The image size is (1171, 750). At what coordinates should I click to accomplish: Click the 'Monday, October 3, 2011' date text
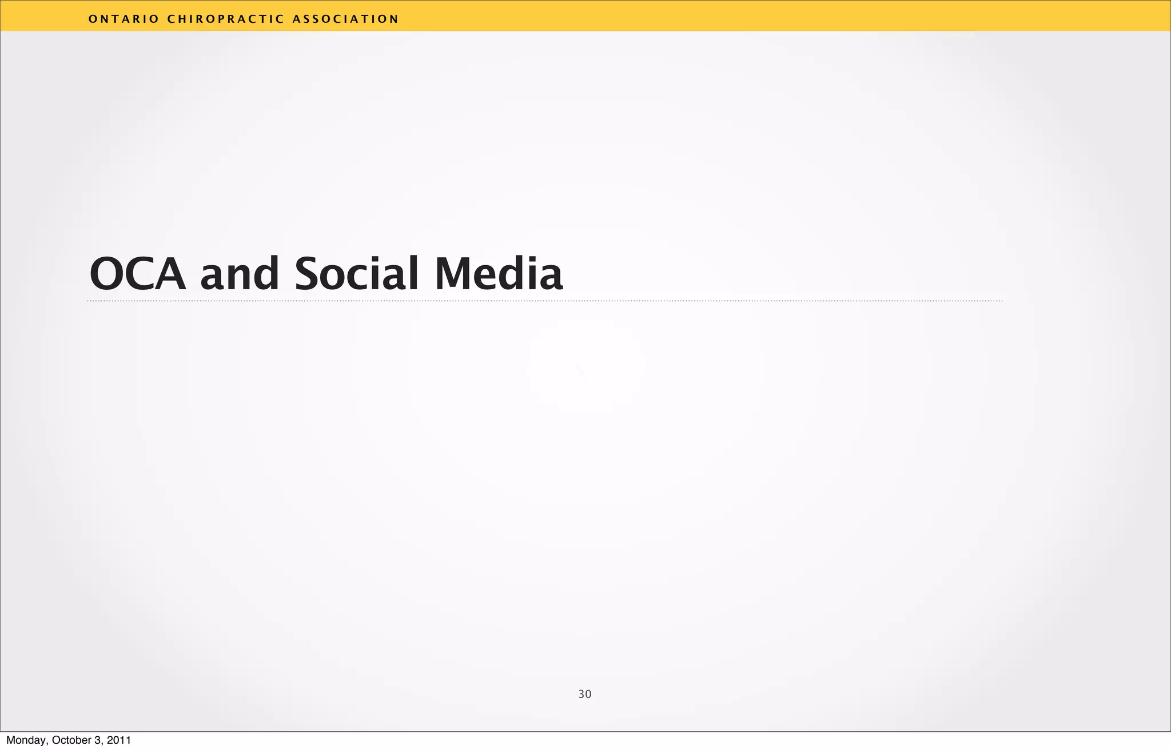pos(69,740)
